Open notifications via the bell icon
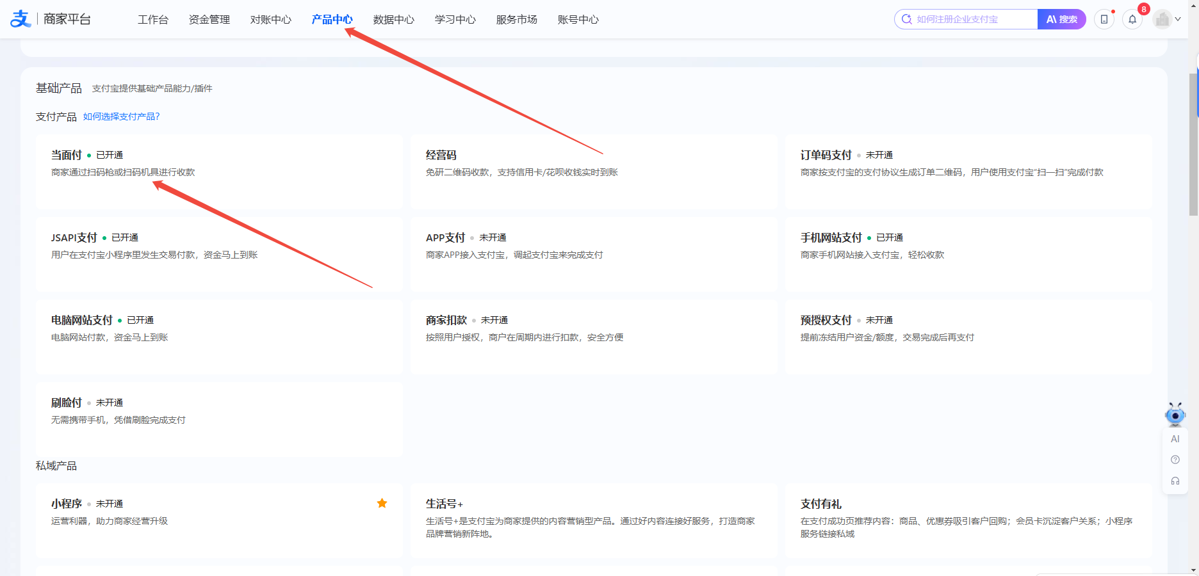 pos(1132,19)
